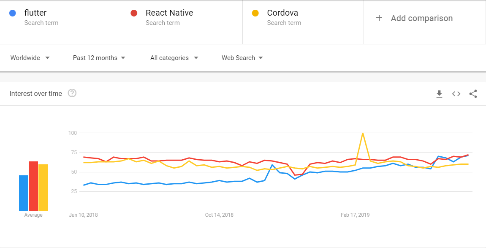The height and width of the screenshot is (248, 486).
Task: Click the blue flutter color dot
Action: 12,14
